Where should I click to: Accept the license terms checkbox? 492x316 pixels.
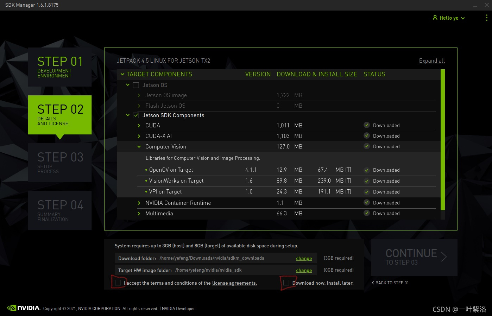tap(118, 283)
